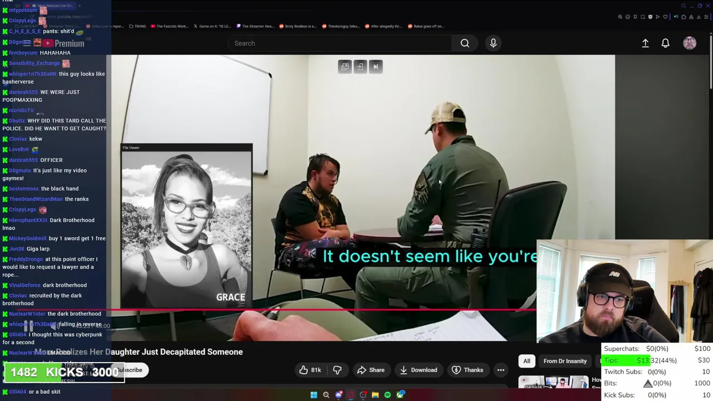Click the browser send flow arrow icon
The image size is (713, 401).
[x=658, y=17]
